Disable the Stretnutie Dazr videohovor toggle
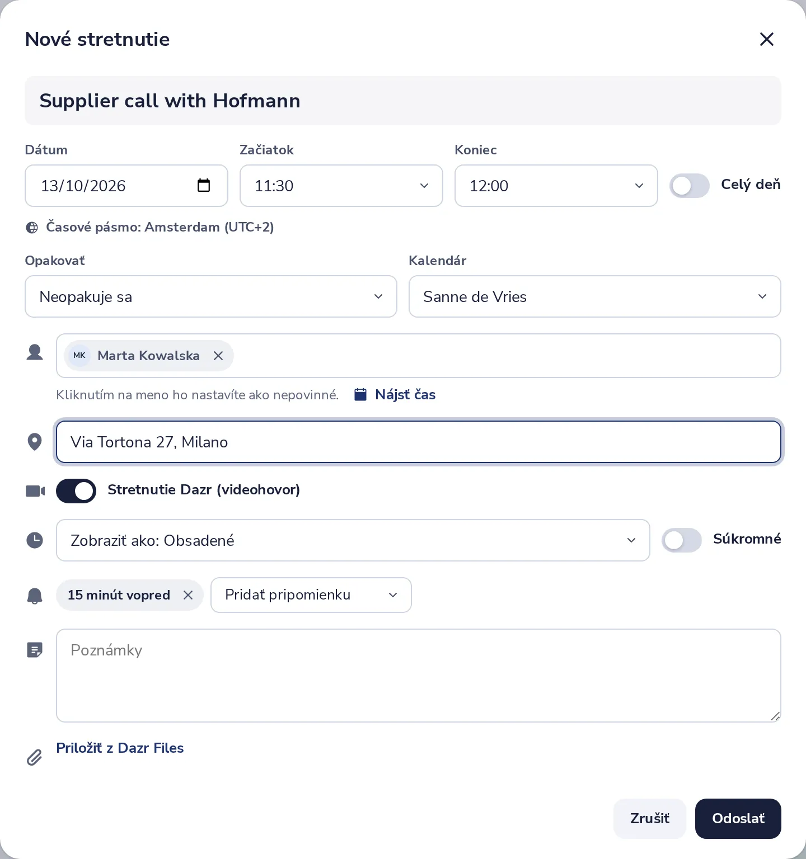 pyautogui.click(x=76, y=491)
